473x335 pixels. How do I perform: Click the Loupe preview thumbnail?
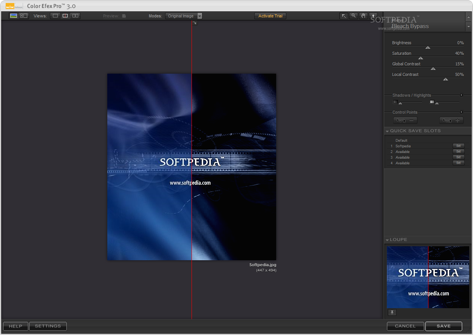point(428,277)
